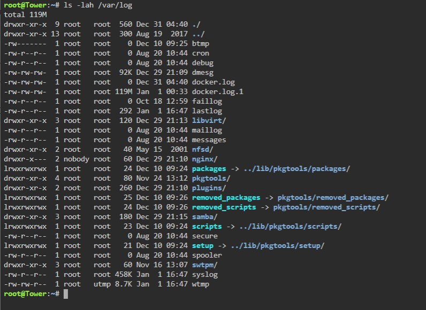Image resolution: width=426 pixels, height=310 pixels.
Task: Click the 'removed_packages' symlink name
Action: point(226,198)
